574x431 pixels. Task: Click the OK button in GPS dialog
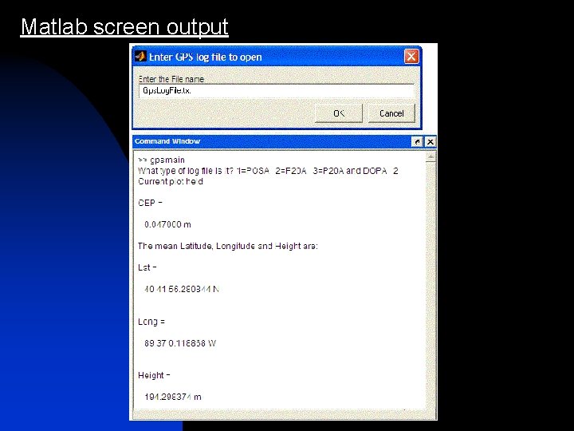[339, 113]
